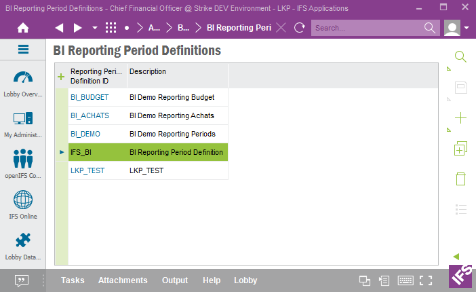The height and width of the screenshot is (292, 476).
Task: Navigate forward with the right arrow
Action: [x=77, y=28]
